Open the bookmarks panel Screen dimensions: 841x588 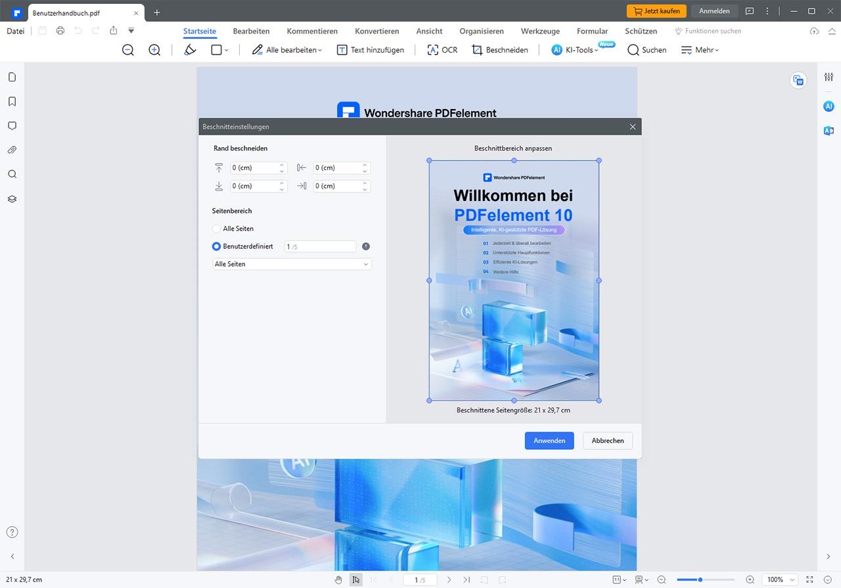(12, 101)
